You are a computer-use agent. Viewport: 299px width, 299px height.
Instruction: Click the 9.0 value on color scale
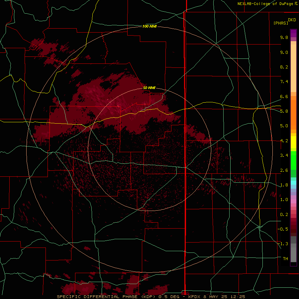pyautogui.click(x=284, y=52)
